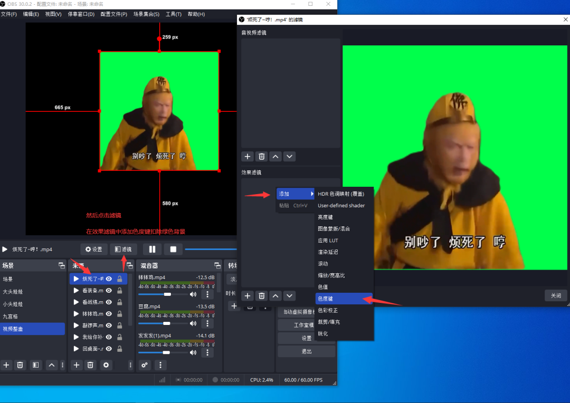Lock the 烦死了-哼 source
The height and width of the screenshot is (403, 570).
click(119, 279)
